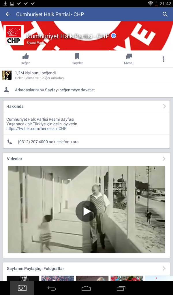The height and width of the screenshot is (295, 173).
Task: Tap the phone handset icon
Action: (10, 142)
